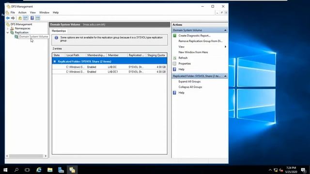Click the right arrow of tree scrollbar
The height and width of the screenshot is (174, 310).
(46, 156)
